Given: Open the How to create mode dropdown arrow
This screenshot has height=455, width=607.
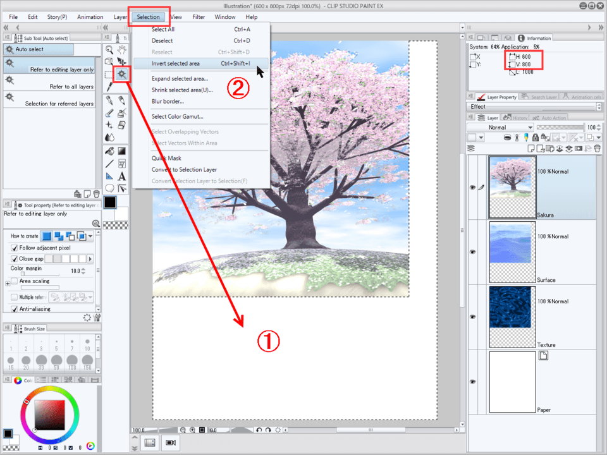Looking at the screenshot, I should [x=91, y=236].
